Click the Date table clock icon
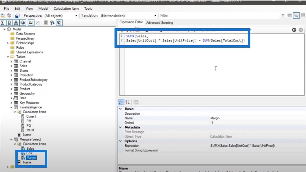The width and height of the screenshot is (306, 172). pyautogui.click(x=16, y=98)
